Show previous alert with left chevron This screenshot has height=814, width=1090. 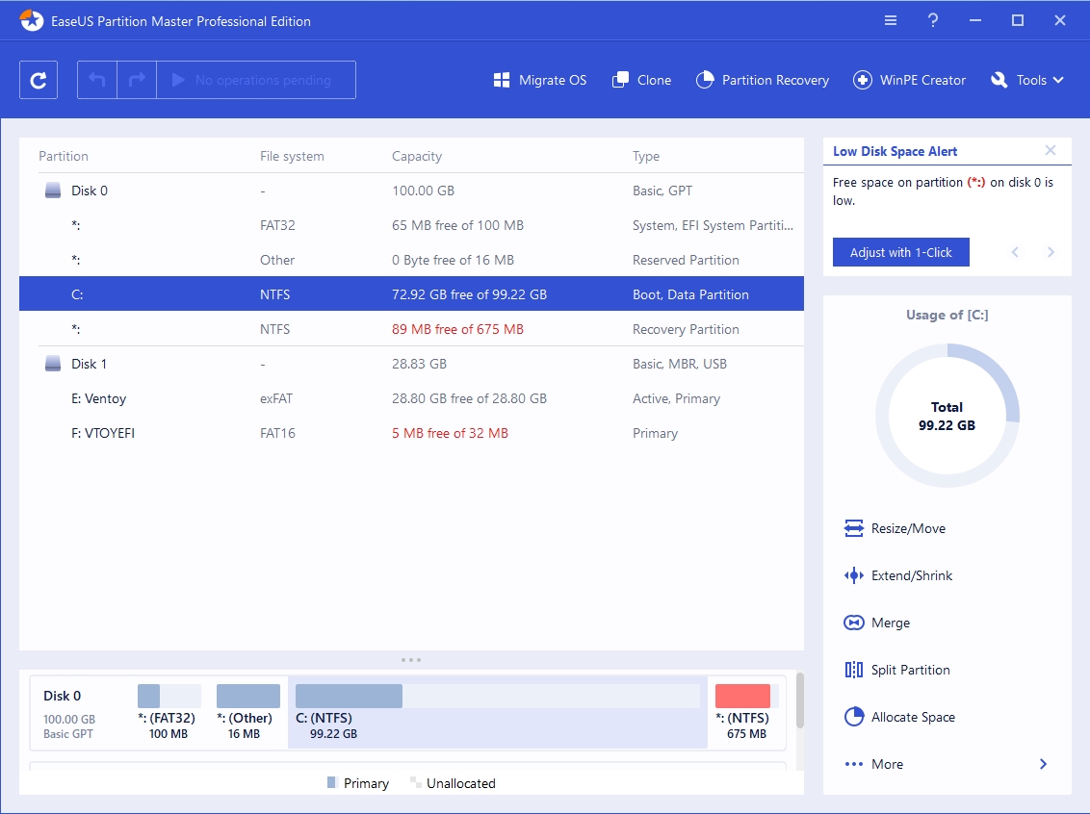(x=1015, y=252)
